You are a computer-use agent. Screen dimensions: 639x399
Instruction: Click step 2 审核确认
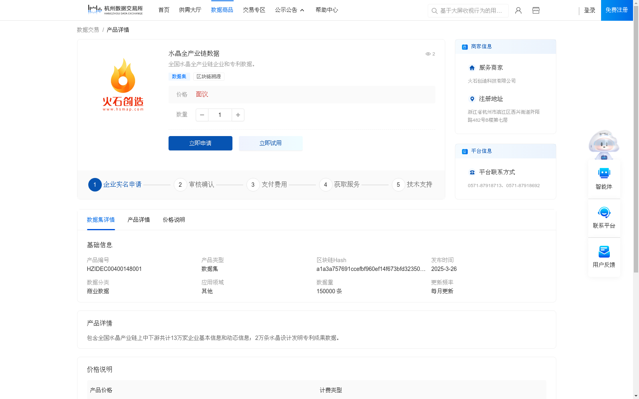tap(194, 185)
